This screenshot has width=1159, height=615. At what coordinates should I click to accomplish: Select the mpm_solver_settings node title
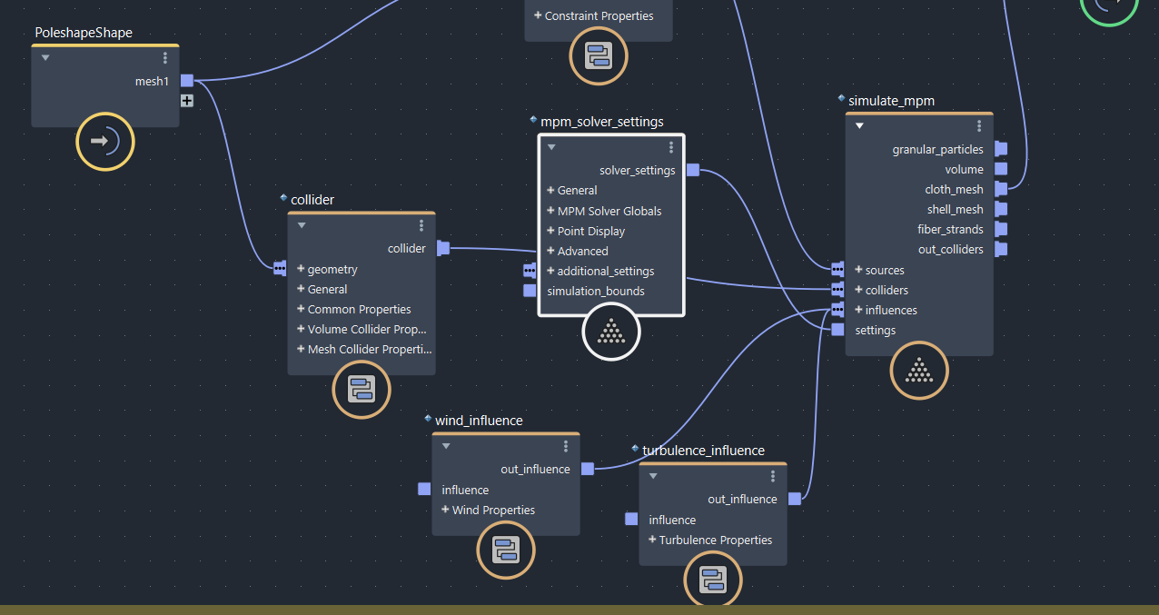(601, 122)
